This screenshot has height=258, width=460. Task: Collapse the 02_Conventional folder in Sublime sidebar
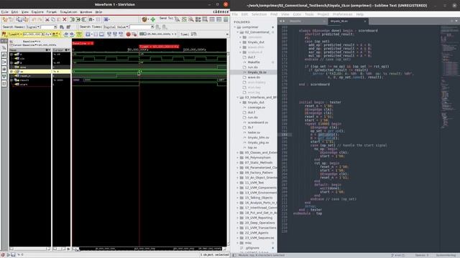(x=238, y=32)
